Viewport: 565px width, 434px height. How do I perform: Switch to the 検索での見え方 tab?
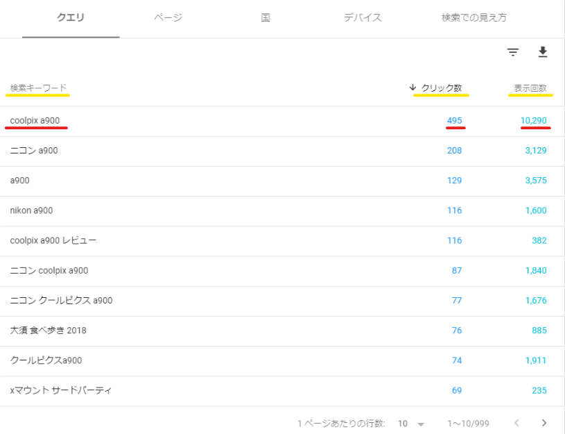coord(473,17)
